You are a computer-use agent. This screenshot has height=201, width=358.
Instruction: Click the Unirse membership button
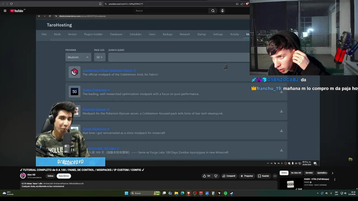pos(50,176)
